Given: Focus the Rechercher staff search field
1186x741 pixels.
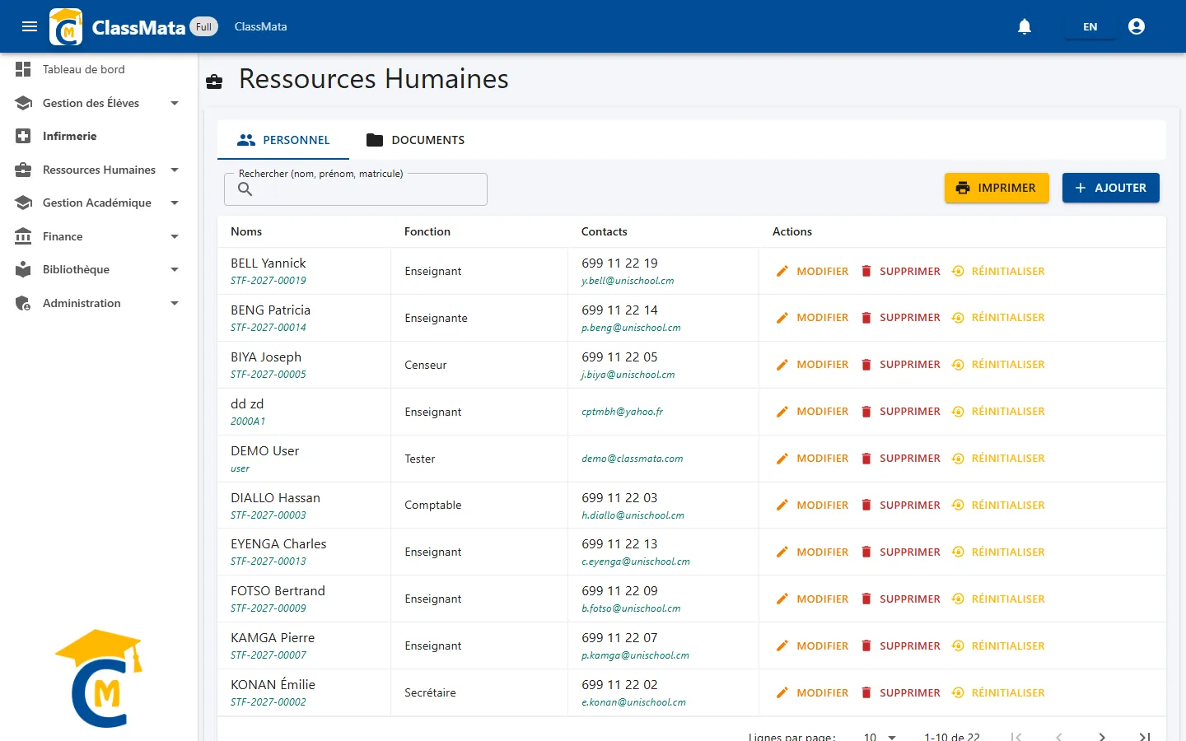Looking at the screenshot, I should pos(356,189).
